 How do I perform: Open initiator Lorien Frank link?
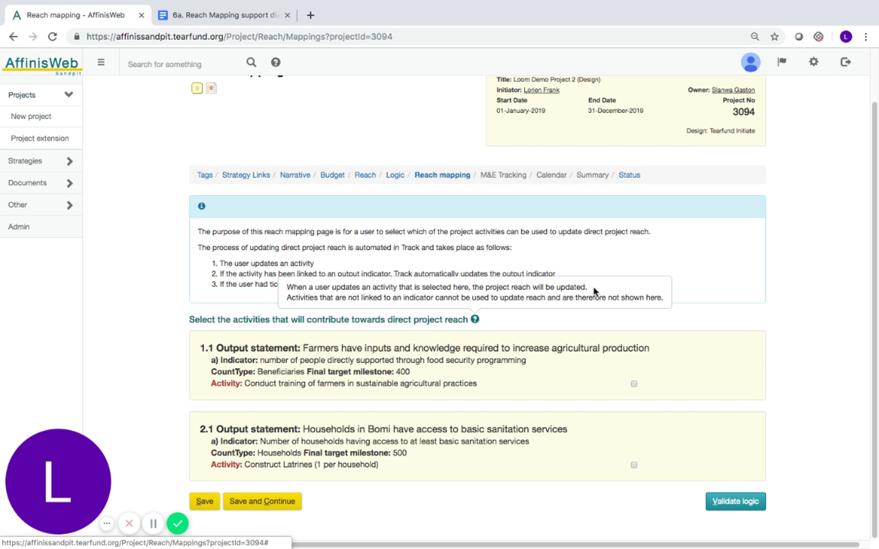(541, 90)
